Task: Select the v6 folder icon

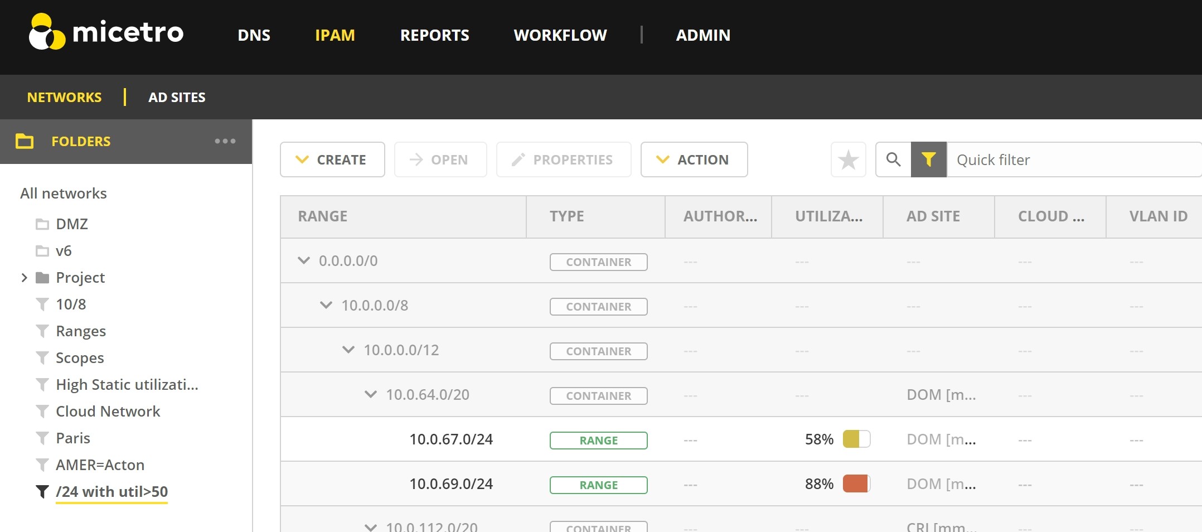Action: point(42,251)
